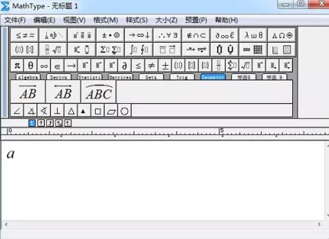The height and width of the screenshot is (239, 329).
Task: Open the fence templates palette
Action: (x=24, y=50)
